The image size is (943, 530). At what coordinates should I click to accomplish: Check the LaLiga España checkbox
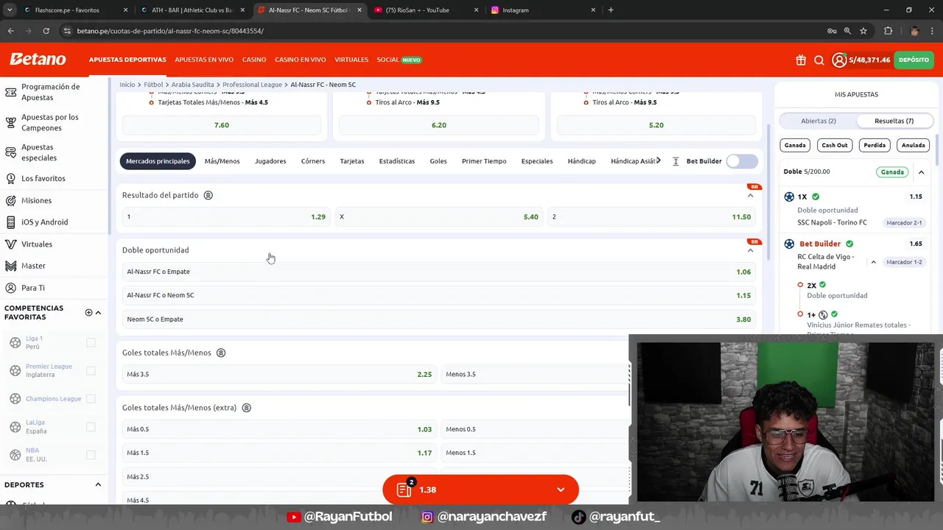coord(91,427)
